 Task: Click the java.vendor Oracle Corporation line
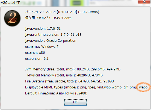click(51, 41)
